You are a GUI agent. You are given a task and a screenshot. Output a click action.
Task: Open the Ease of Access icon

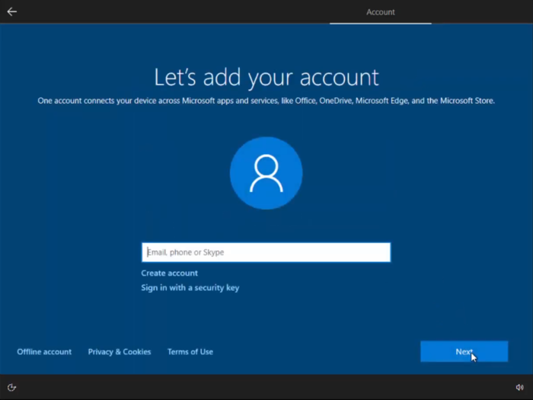[x=11, y=387]
